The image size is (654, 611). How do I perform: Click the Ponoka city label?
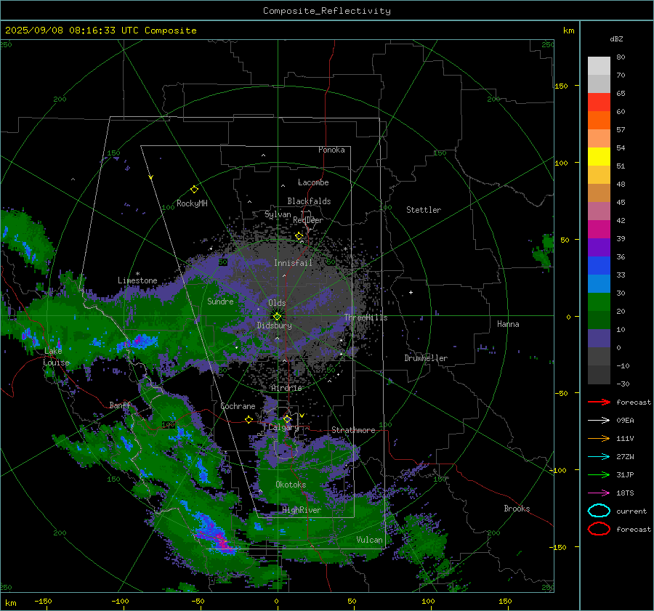(331, 150)
